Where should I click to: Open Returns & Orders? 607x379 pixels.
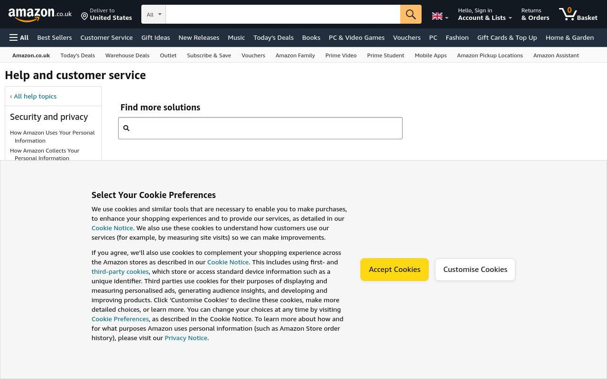point(535,14)
